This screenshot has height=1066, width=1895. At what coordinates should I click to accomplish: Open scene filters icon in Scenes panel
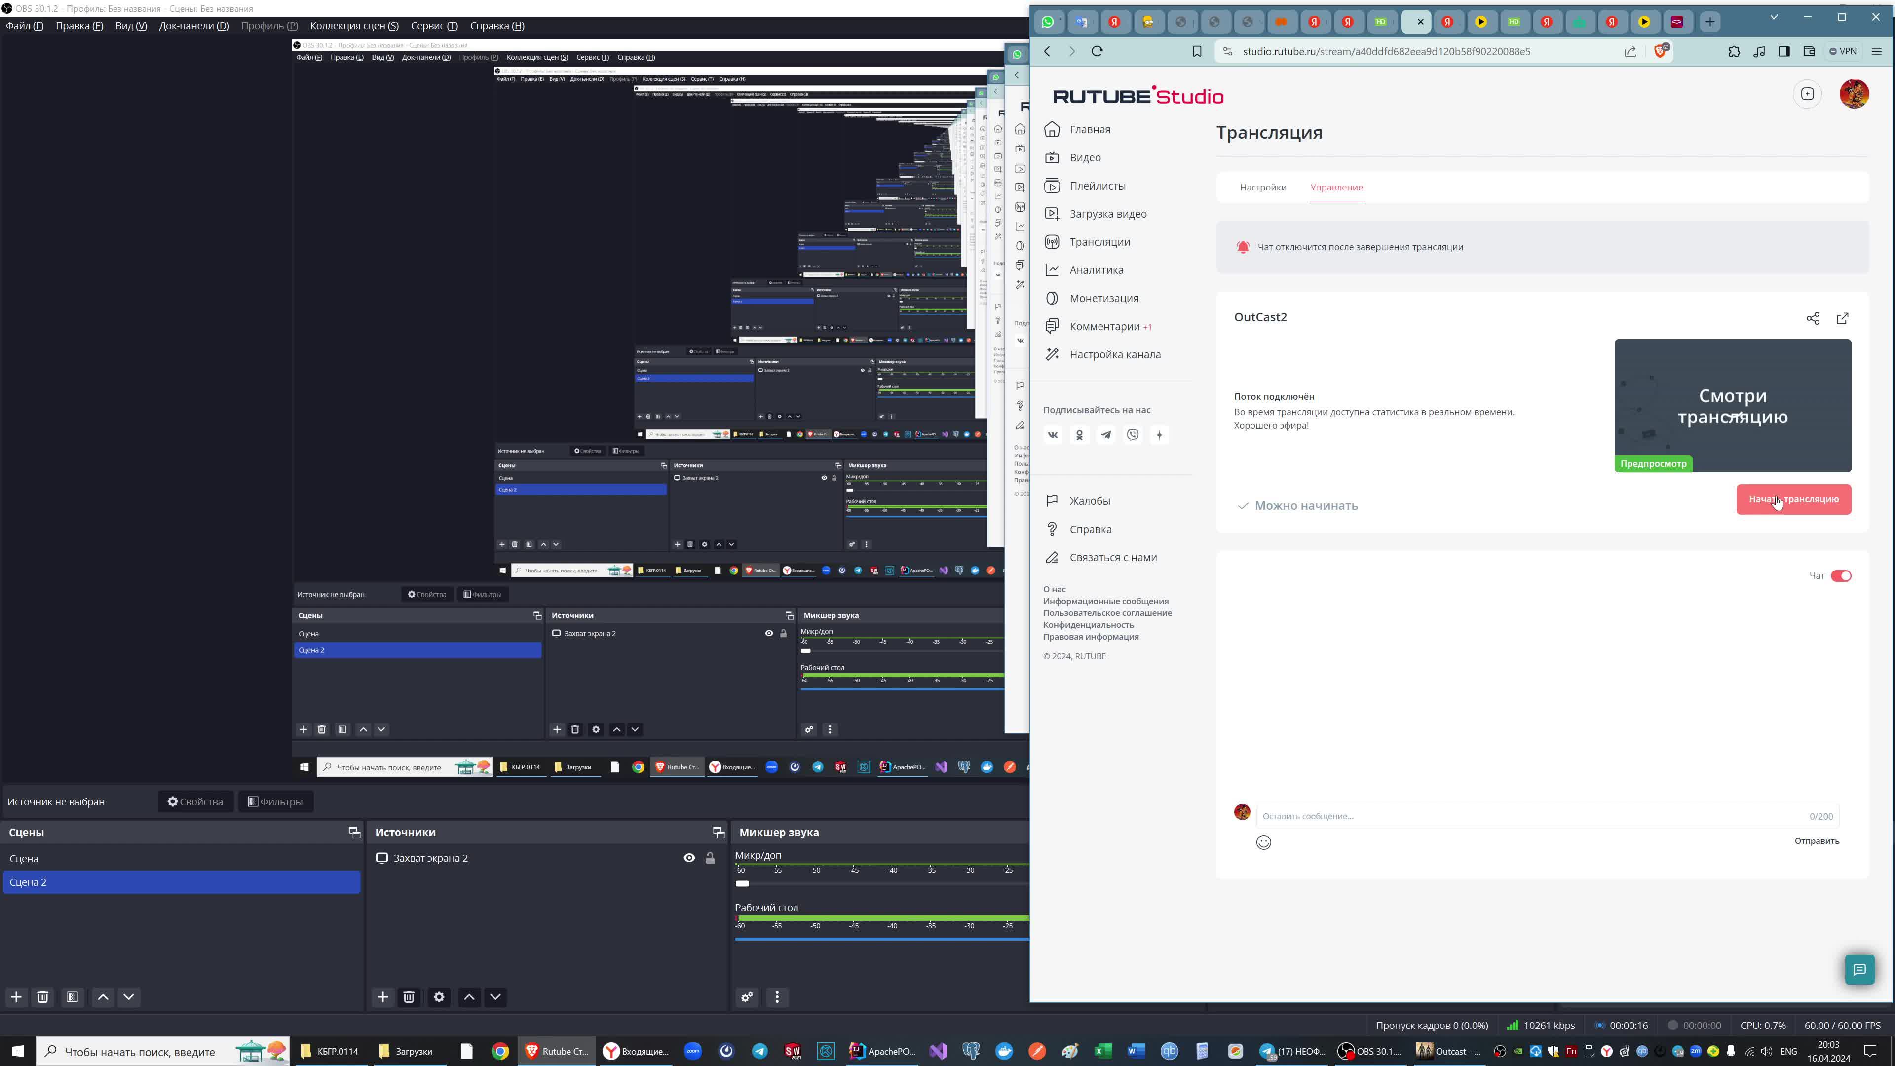pyautogui.click(x=72, y=997)
